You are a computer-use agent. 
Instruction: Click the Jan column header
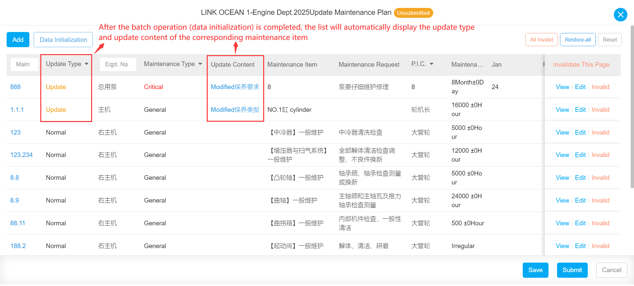click(496, 65)
